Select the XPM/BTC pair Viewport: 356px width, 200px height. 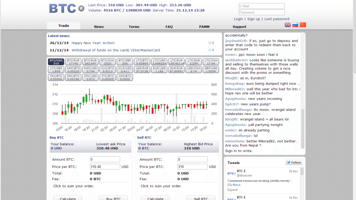point(125,77)
